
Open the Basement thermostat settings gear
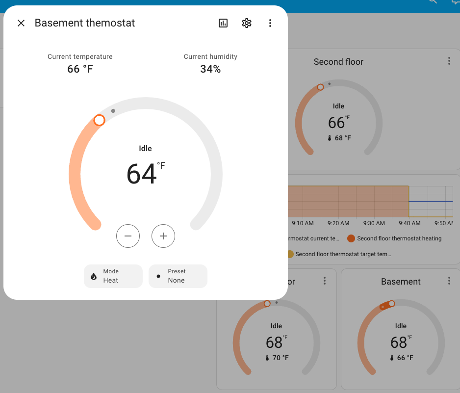point(247,23)
